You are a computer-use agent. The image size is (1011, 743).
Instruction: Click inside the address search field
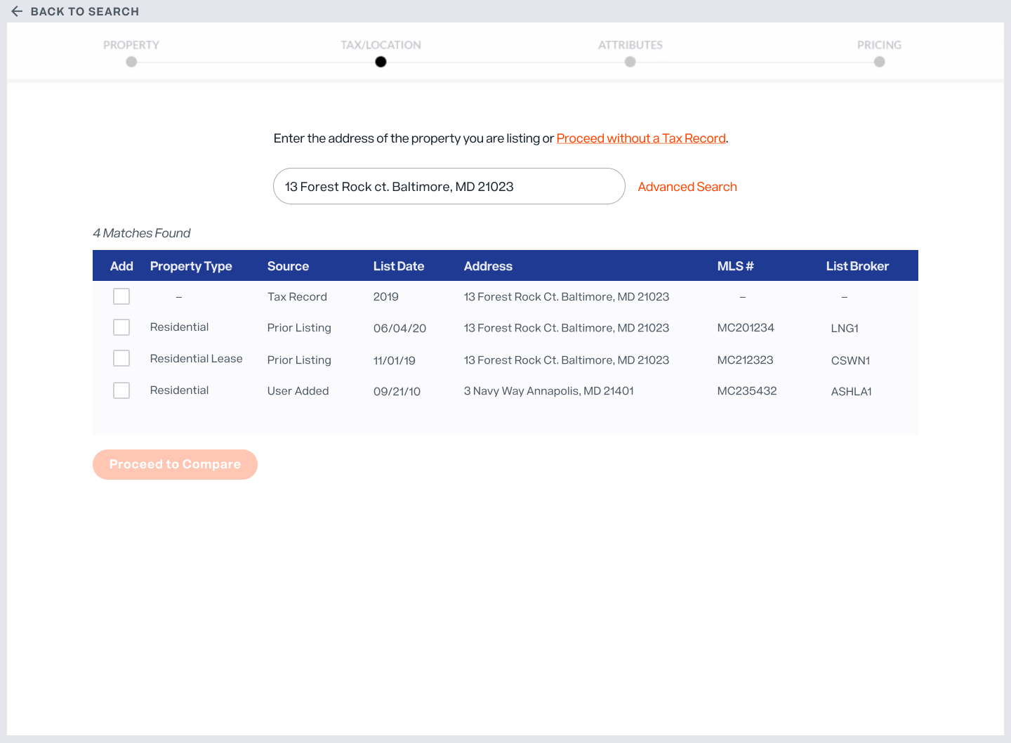pos(449,186)
